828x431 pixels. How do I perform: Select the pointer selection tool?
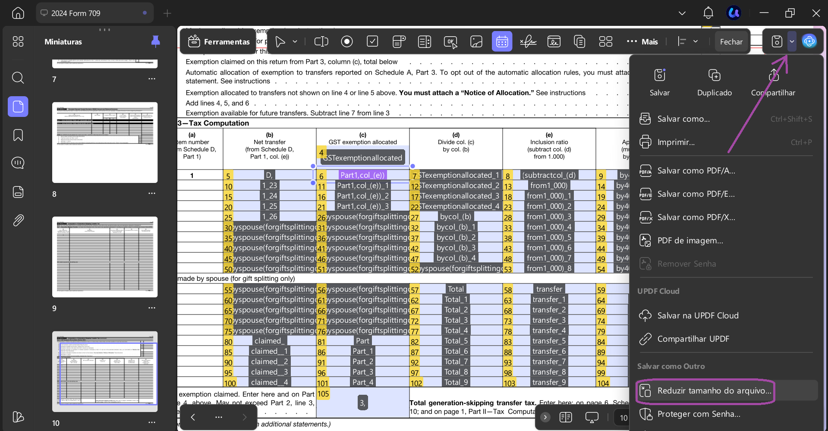[280, 41]
